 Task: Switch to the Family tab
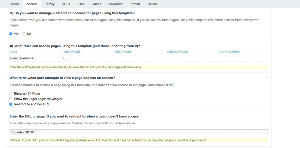(x=49, y=4)
